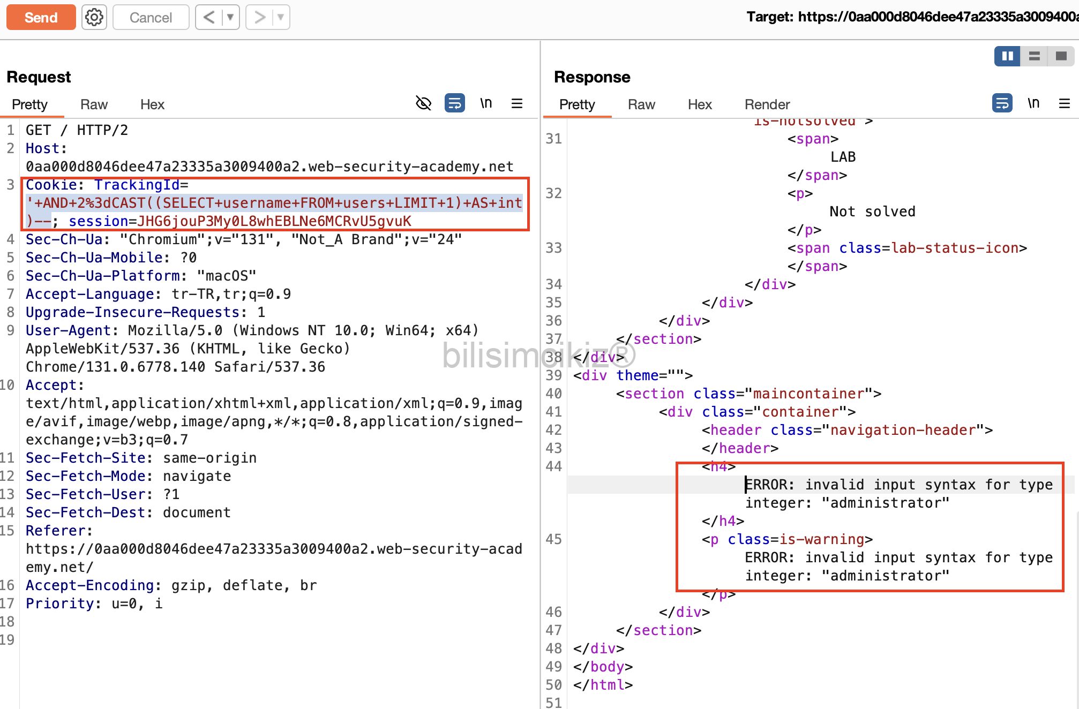
Task: Toggle Response word wrap icon
Action: coord(1002,103)
